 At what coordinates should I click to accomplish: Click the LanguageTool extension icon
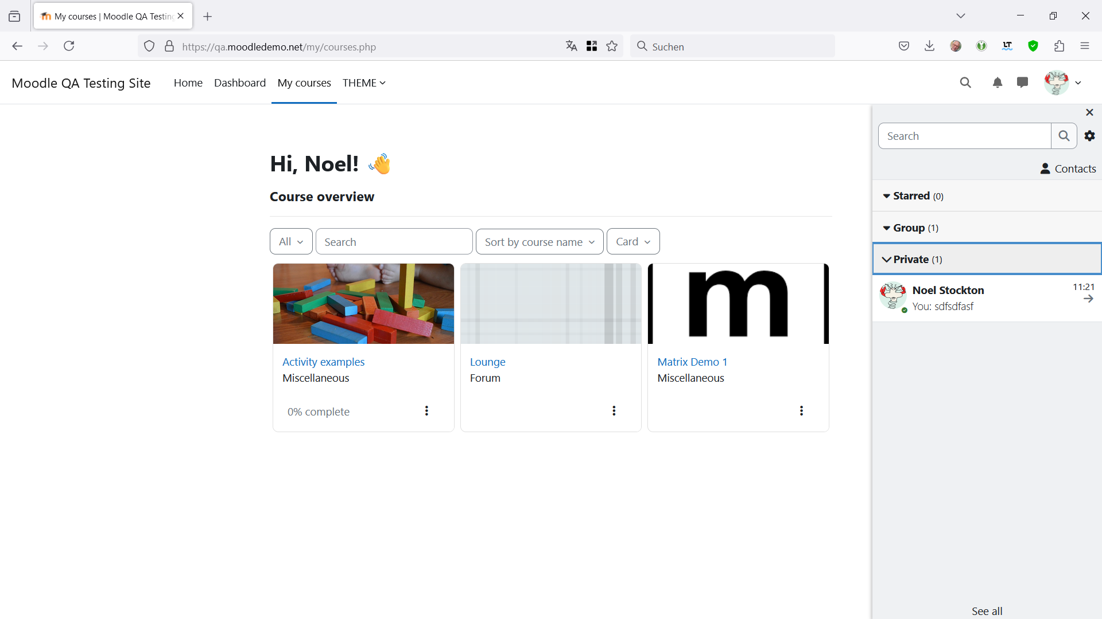1007,46
